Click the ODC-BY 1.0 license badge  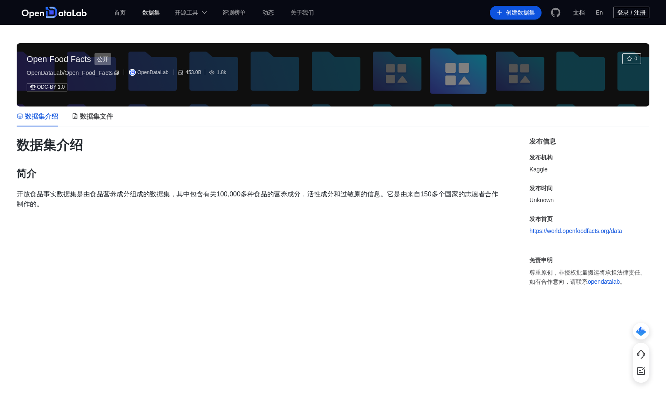point(47,87)
